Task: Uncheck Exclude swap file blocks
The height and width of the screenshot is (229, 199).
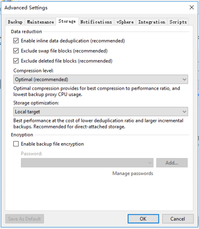Action: (x=16, y=51)
